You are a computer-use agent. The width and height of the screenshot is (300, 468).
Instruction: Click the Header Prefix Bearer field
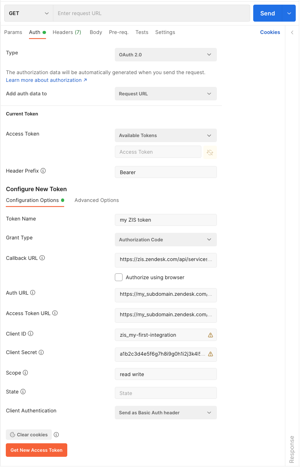point(166,172)
